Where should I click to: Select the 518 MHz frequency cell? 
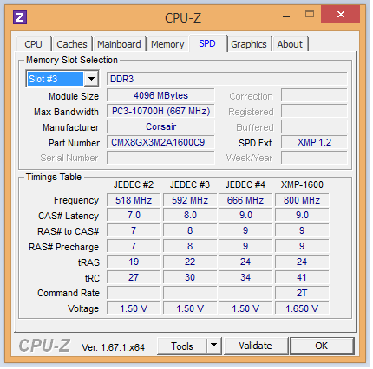coord(134,200)
